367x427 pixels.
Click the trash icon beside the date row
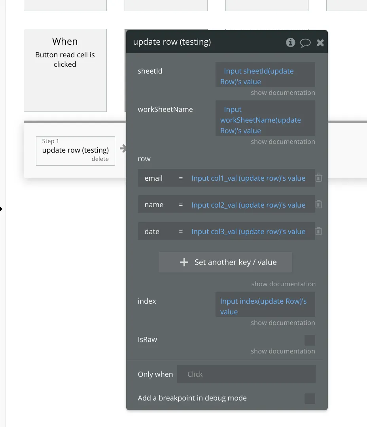click(x=319, y=231)
